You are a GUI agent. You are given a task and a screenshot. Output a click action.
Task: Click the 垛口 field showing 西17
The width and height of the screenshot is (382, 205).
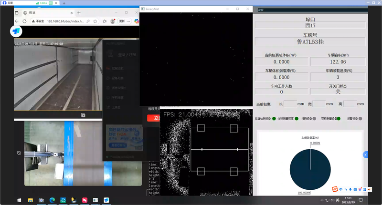(310, 25)
